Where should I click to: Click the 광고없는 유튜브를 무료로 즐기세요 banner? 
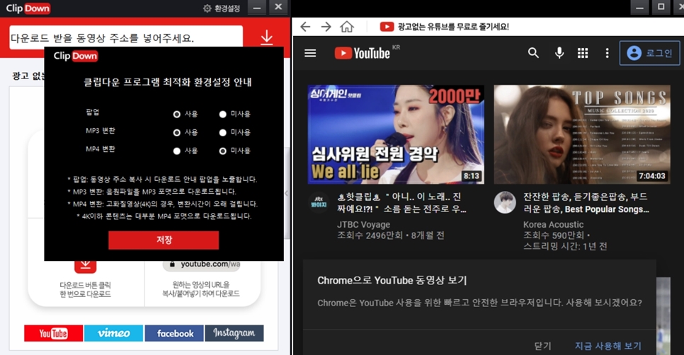[452, 27]
